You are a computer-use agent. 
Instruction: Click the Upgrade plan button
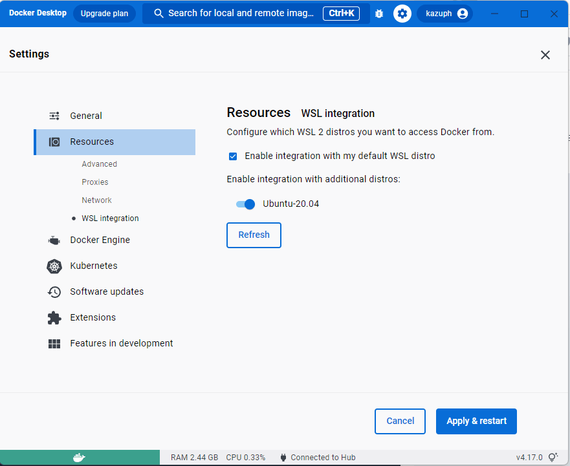[x=104, y=14]
